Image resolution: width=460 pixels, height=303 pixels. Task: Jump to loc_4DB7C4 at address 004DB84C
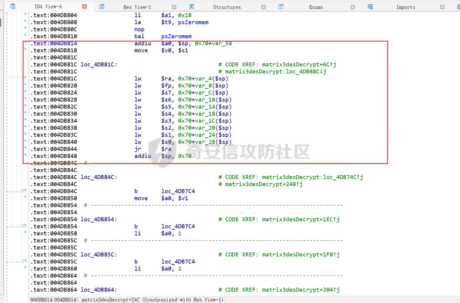[178, 191]
